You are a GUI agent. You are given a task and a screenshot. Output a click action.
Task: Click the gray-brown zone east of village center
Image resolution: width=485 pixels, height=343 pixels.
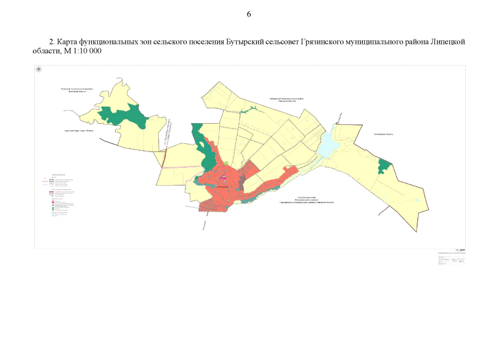(x=242, y=182)
